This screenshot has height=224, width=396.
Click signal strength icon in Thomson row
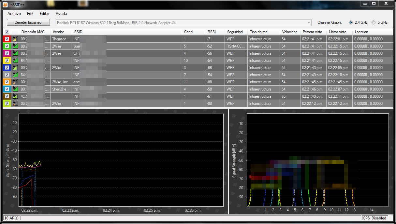coord(15,39)
